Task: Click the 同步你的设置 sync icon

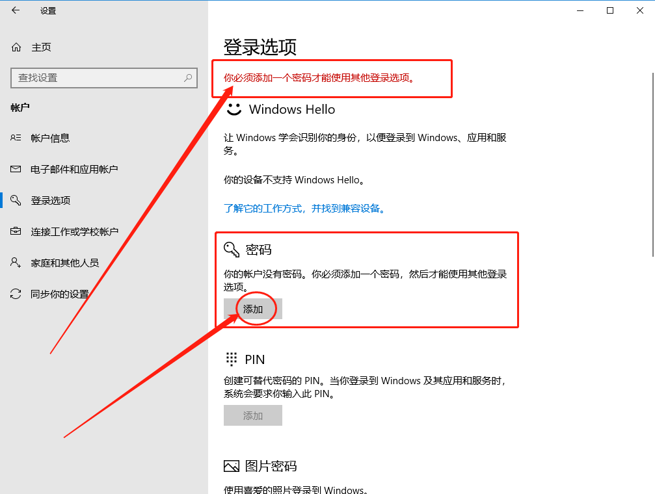Action: point(16,294)
